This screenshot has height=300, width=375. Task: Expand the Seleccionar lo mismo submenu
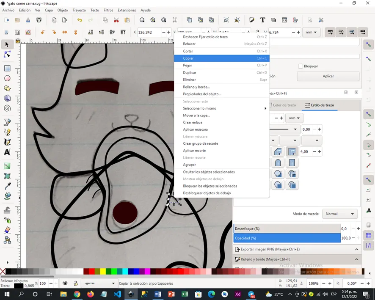222,108
